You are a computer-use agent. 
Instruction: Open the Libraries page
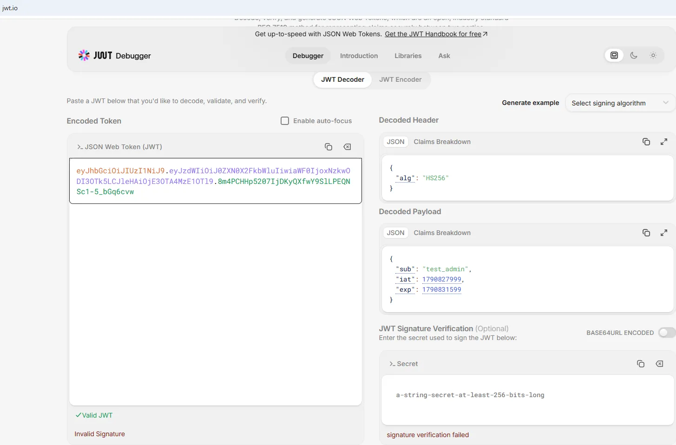pos(408,56)
